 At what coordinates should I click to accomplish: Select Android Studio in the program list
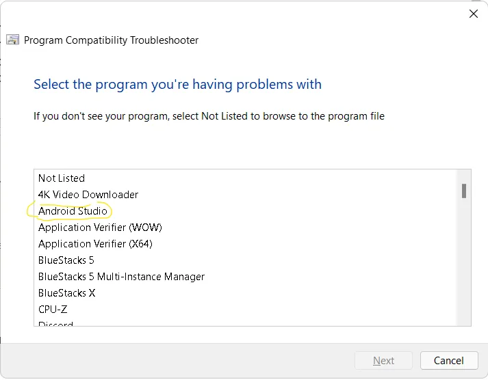[x=73, y=211]
